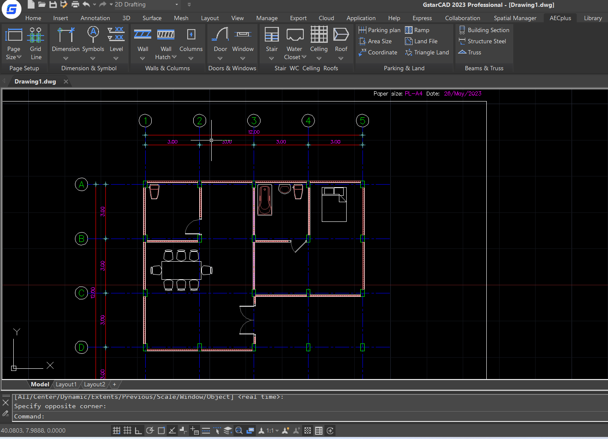This screenshot has width=608, height=439.
Task: Select the Wall tool
Action: [x=143, y=42]
